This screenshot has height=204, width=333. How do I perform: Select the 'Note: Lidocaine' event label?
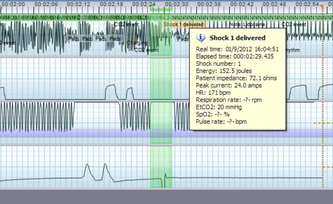(x=247, y=25)
